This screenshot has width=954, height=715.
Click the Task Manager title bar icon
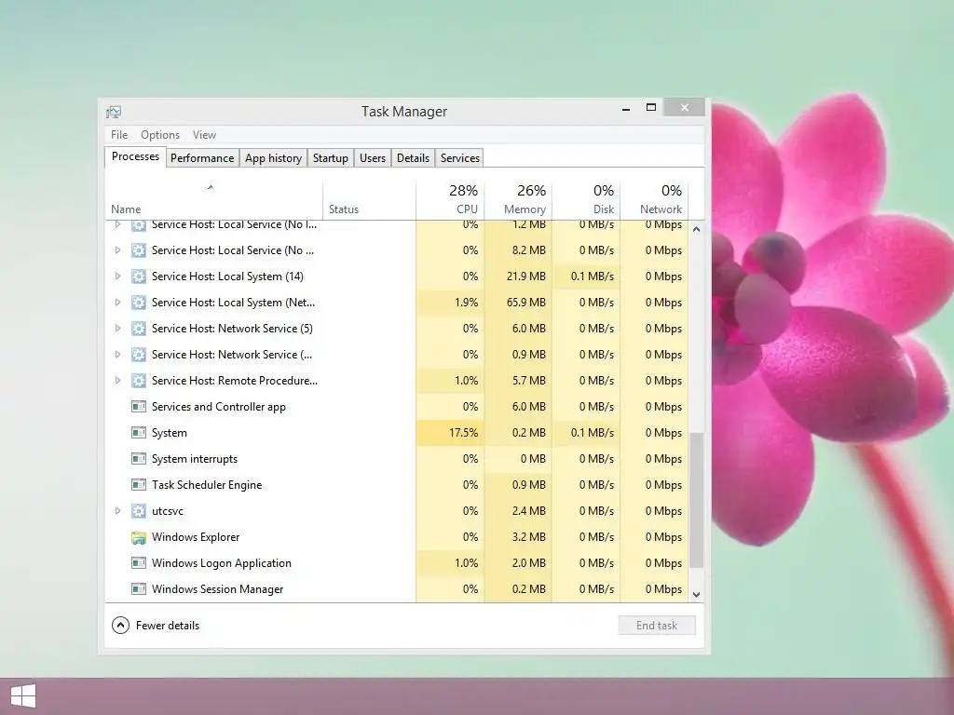pyautogui.click(x=114, y=112)
